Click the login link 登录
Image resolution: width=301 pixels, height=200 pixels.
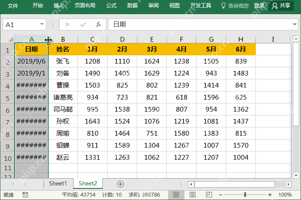(x=259, y=6)
